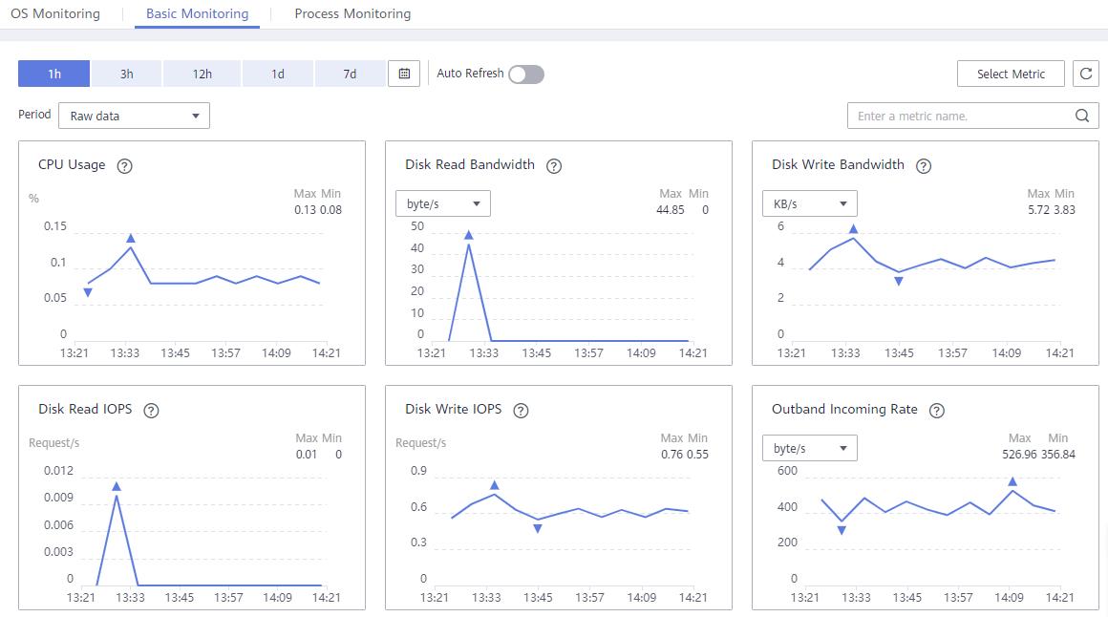Screen dimensions: 1108x617
Task: Open Disk Read Bandwidth byte/s unit dropdown
Action: tap(443, 203)
